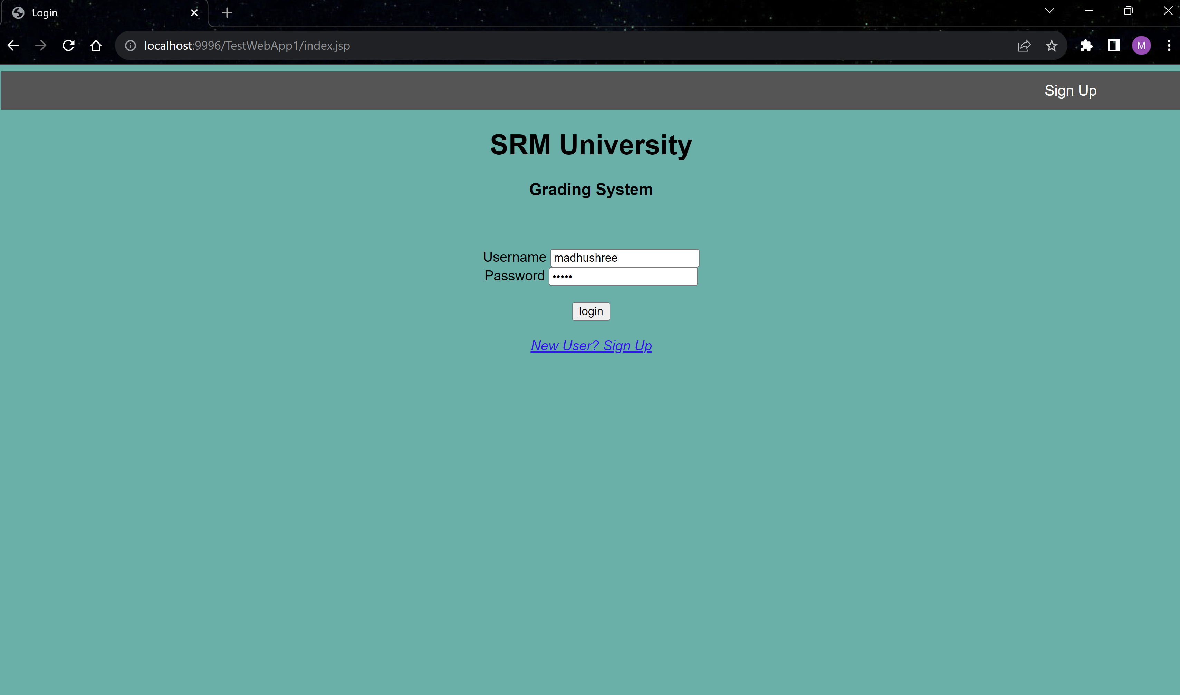Click inside the Password field
The height and width of the screenshot is (695, 1180).
(623, 276)
